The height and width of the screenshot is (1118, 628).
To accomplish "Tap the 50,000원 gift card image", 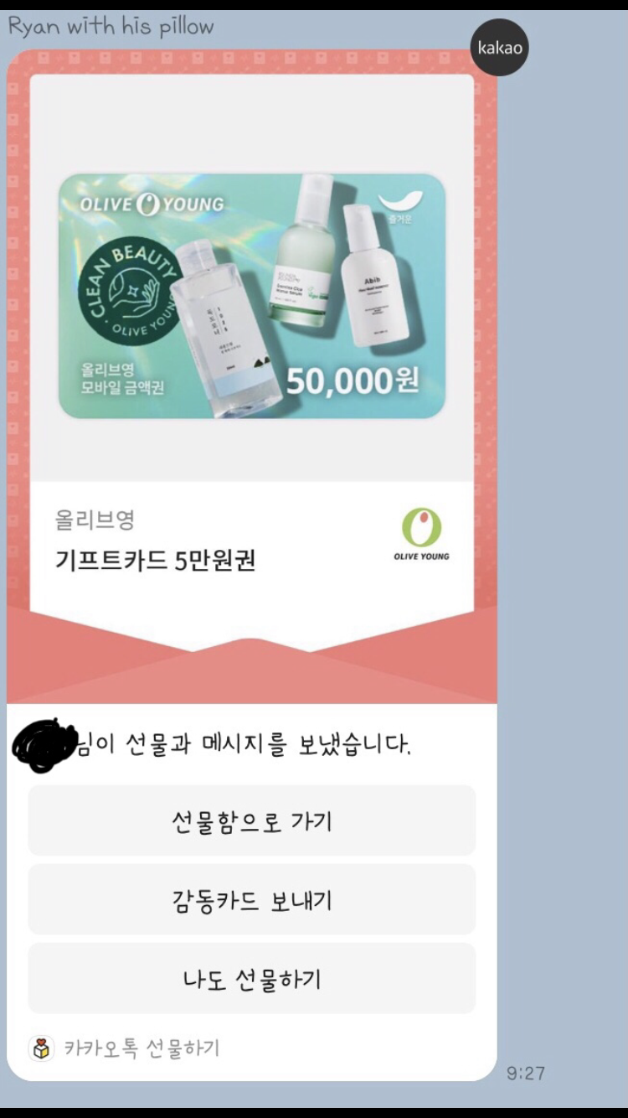I will (x=251, y=296).
